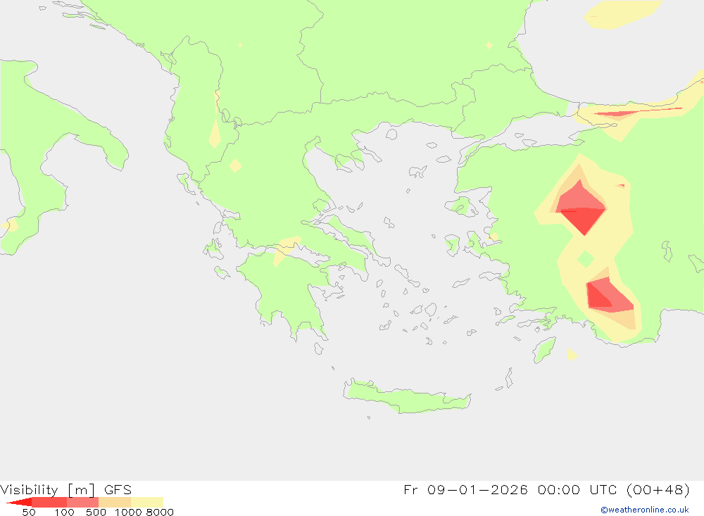This screenshot has width=704, height=516.
Task: Click the legend value '8000'
Action: [160, 512]
